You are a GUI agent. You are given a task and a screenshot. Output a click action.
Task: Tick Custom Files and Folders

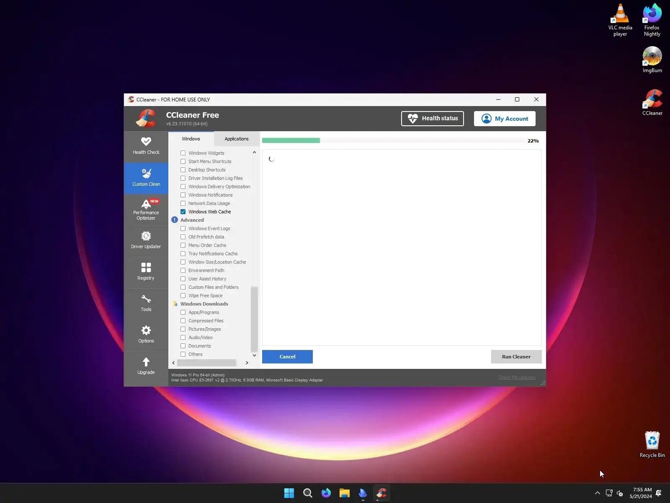(x=183, y=287)
